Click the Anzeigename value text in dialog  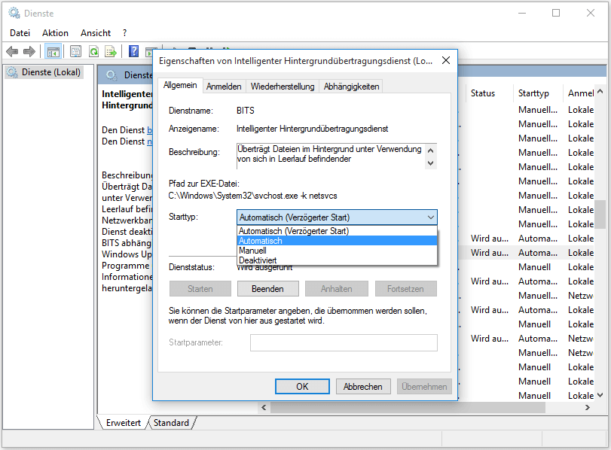(313, 129)
